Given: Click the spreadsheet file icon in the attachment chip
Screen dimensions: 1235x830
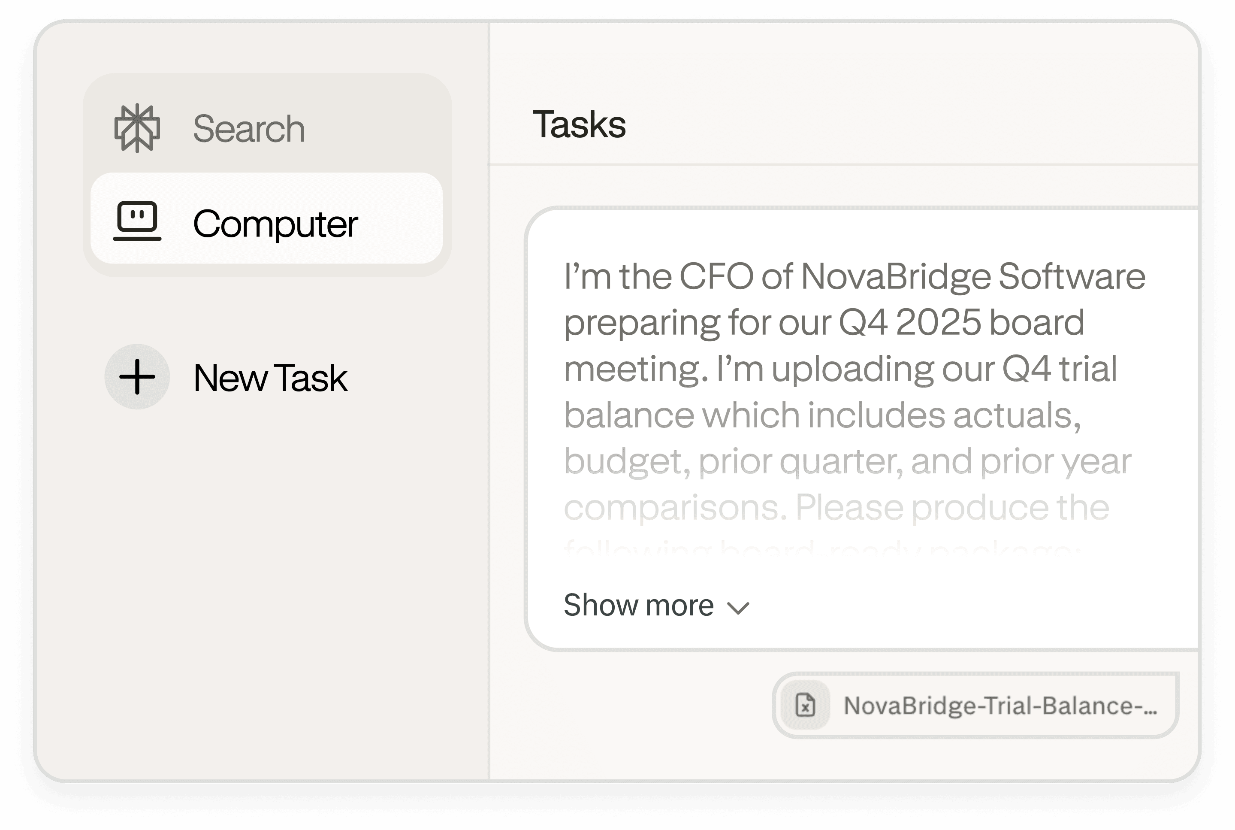Looking at the screenshot, I should pyautogui.click(x=805, y=705).
